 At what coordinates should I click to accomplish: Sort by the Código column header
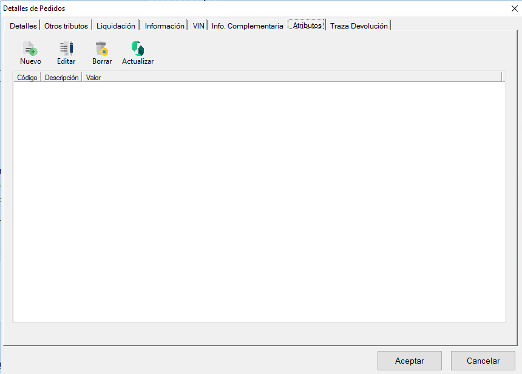coord(27,78)
